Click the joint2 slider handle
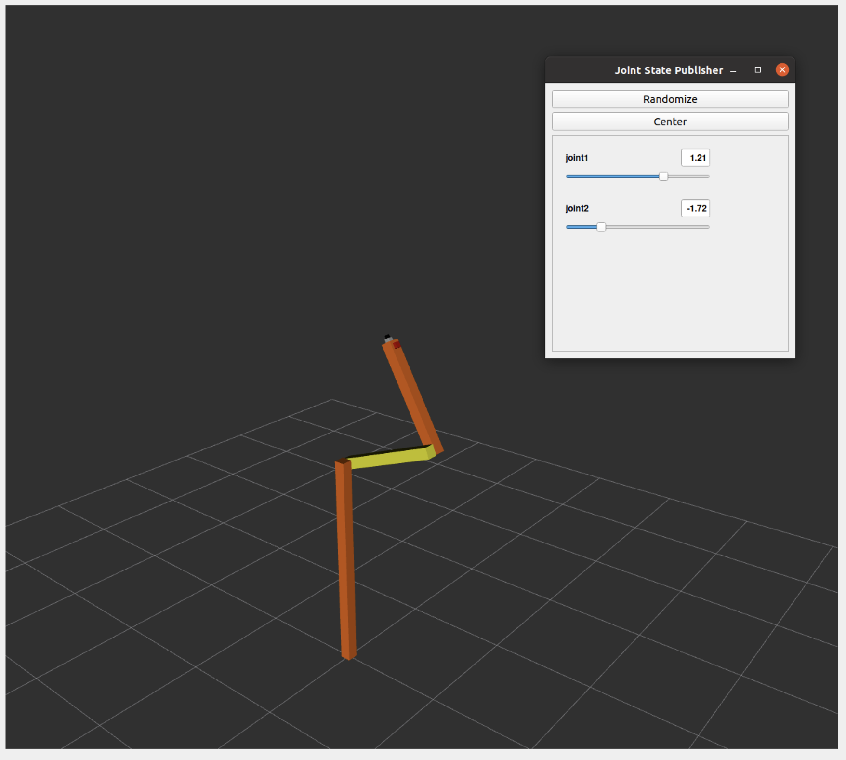 tap(601, 227)
